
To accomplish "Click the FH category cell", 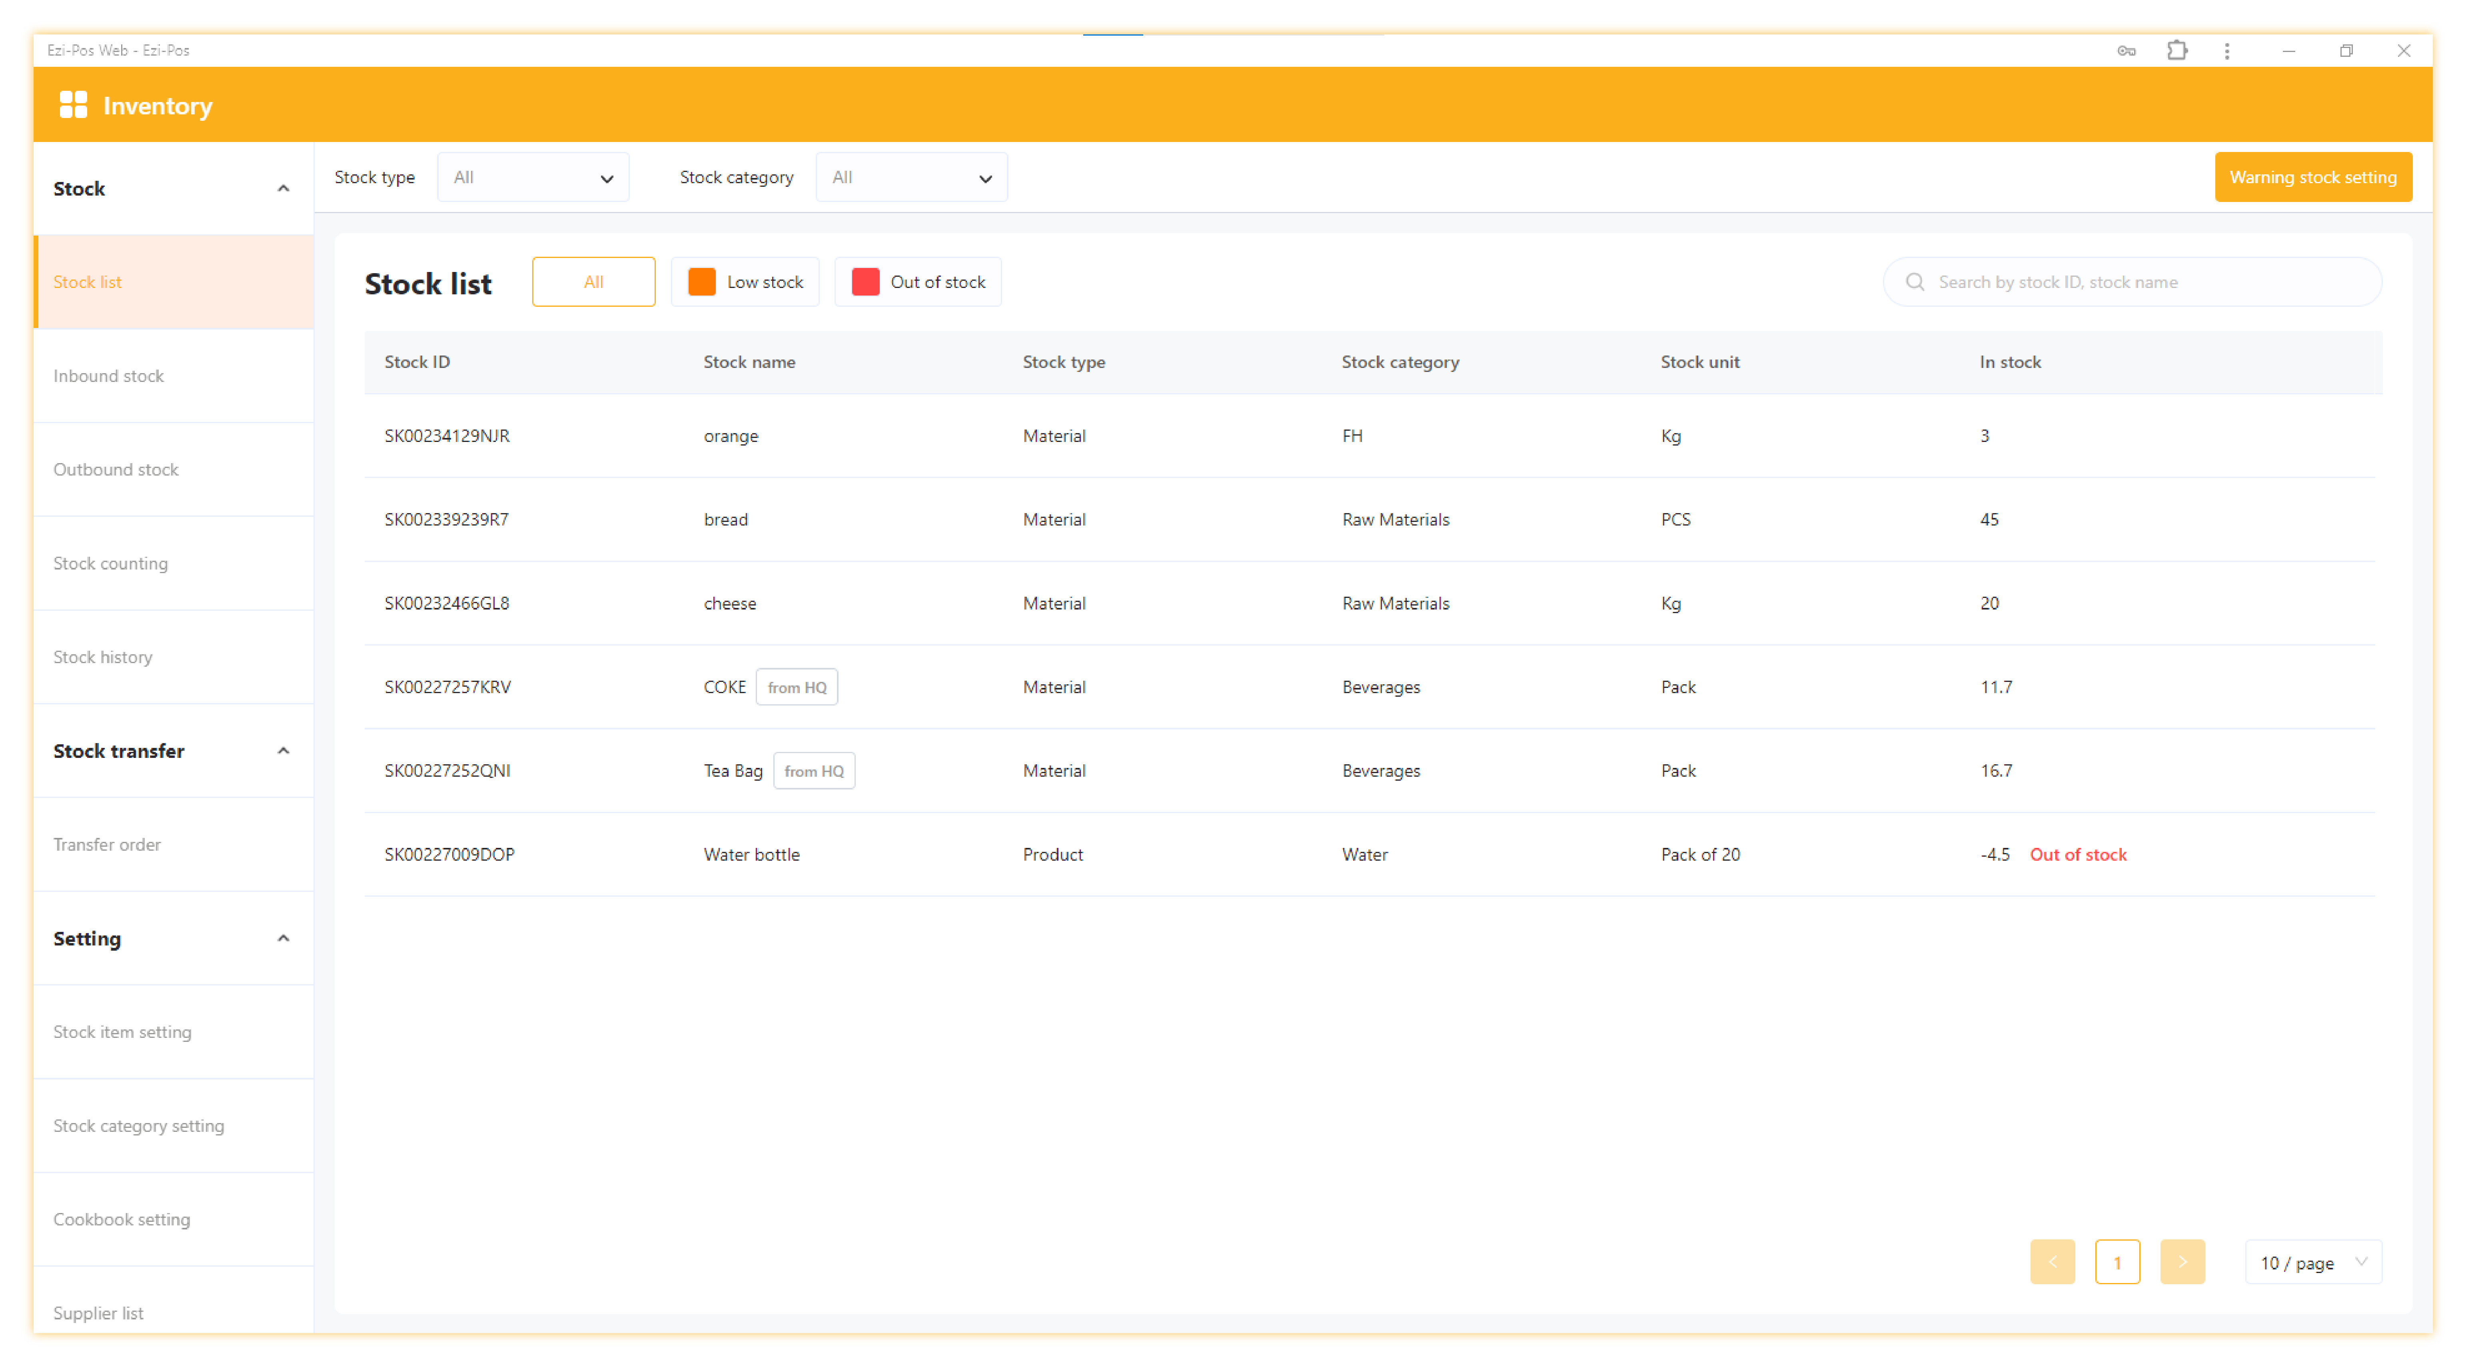I will pyautogui.click(x=1352, y=436).
